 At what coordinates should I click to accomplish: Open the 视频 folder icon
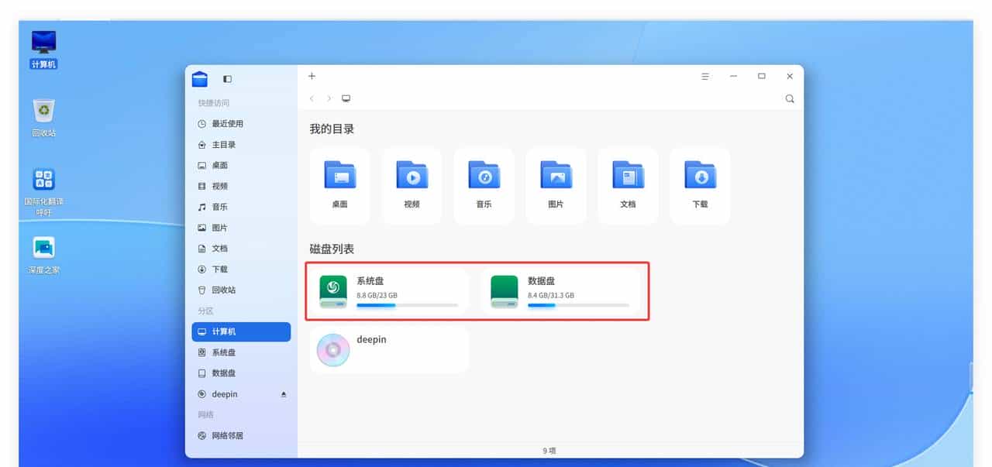click(412, 176)
